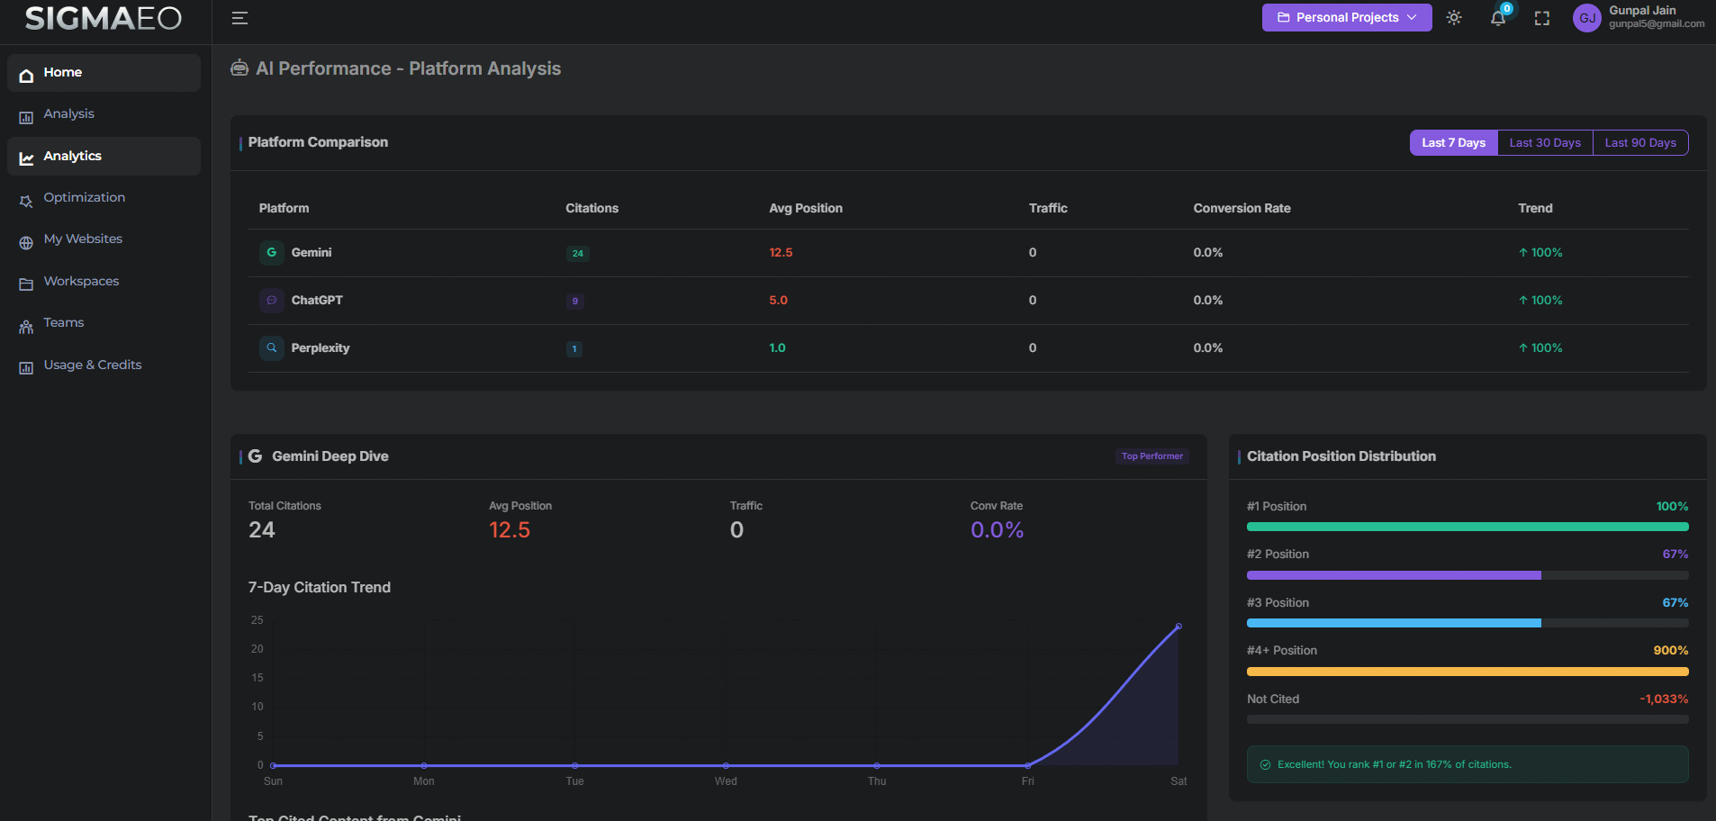Click the Gemini G logo in Deep Dive
Screen dimensions: 1716x821
tap(255, 456)
